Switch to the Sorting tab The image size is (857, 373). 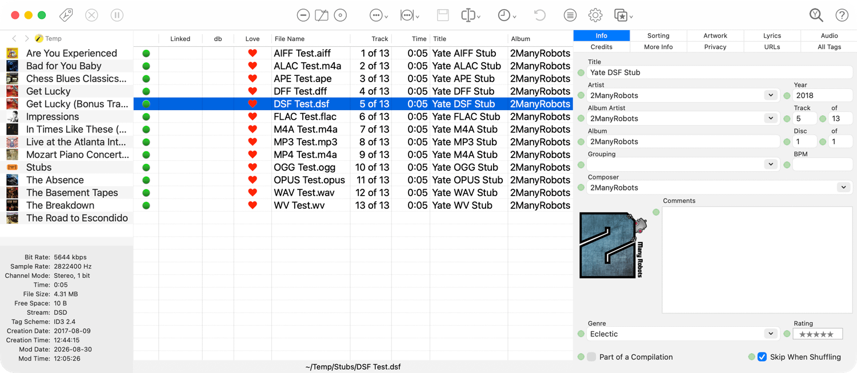[x=658, y=35]
